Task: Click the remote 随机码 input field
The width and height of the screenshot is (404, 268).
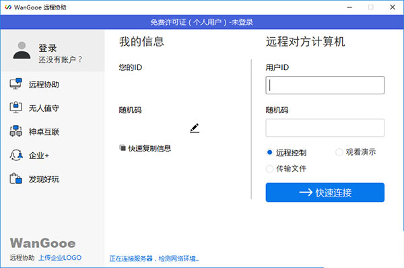Action: [x=325, y=128]
